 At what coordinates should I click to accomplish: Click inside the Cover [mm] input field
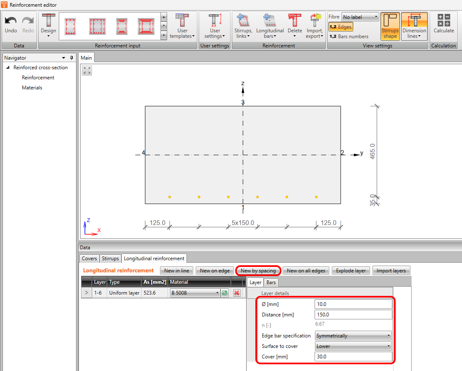pos(353,357)
